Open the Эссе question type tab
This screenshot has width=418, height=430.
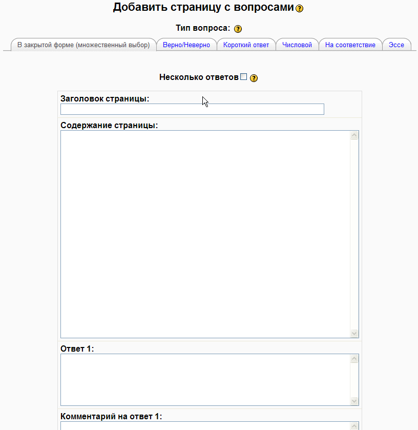pyautogui.click(x=396, y=45)
